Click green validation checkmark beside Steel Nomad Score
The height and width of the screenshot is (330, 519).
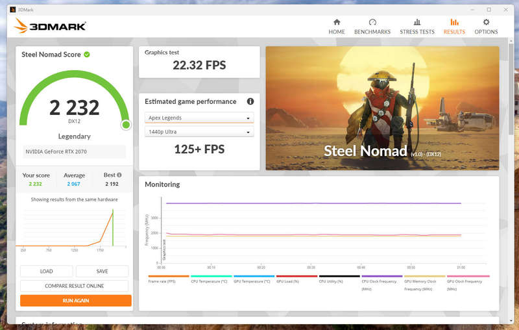click(87, 55)
